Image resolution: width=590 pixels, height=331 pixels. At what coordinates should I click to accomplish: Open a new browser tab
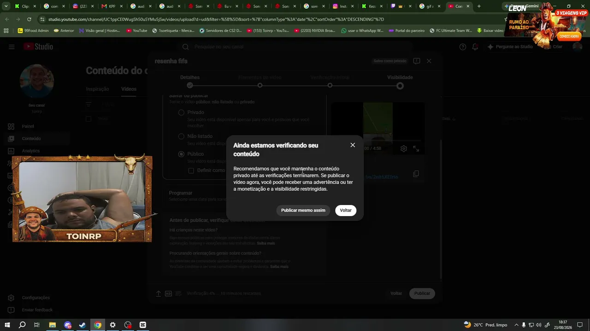point(479,6)
